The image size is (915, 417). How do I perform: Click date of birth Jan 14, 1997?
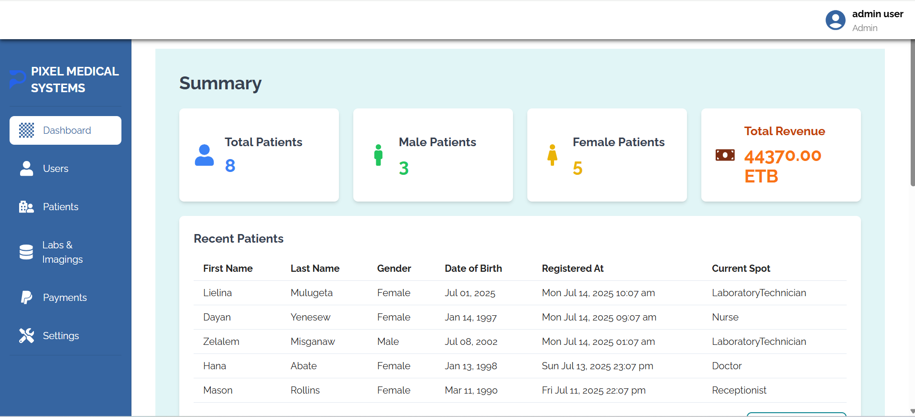(x=471, y=317)
